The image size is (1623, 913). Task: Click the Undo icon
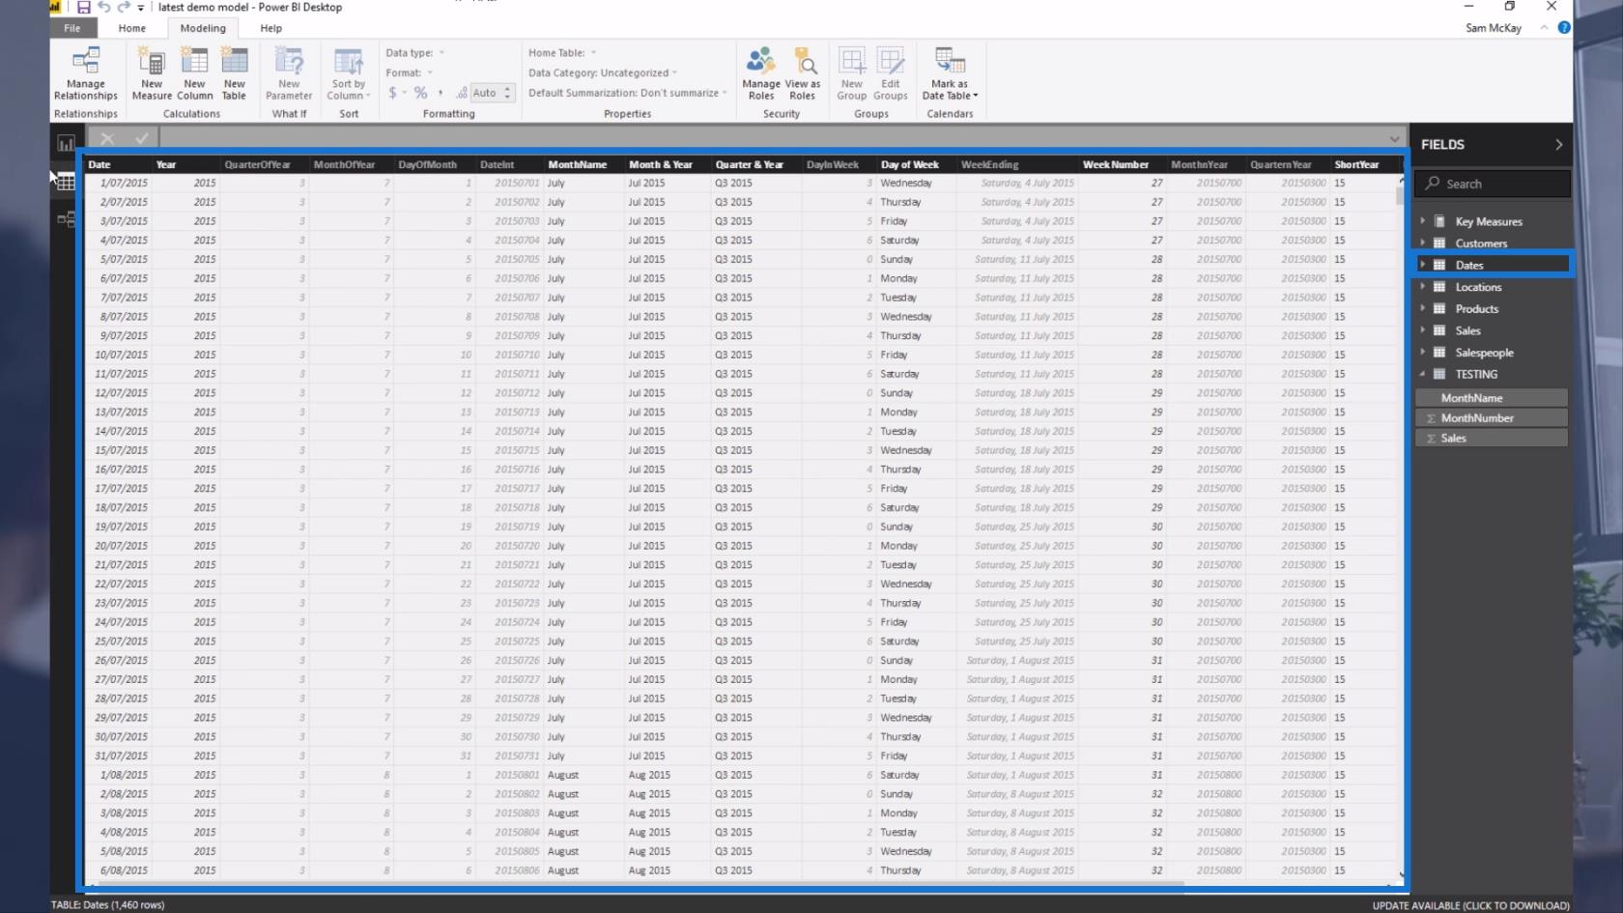tap(104, 7)
